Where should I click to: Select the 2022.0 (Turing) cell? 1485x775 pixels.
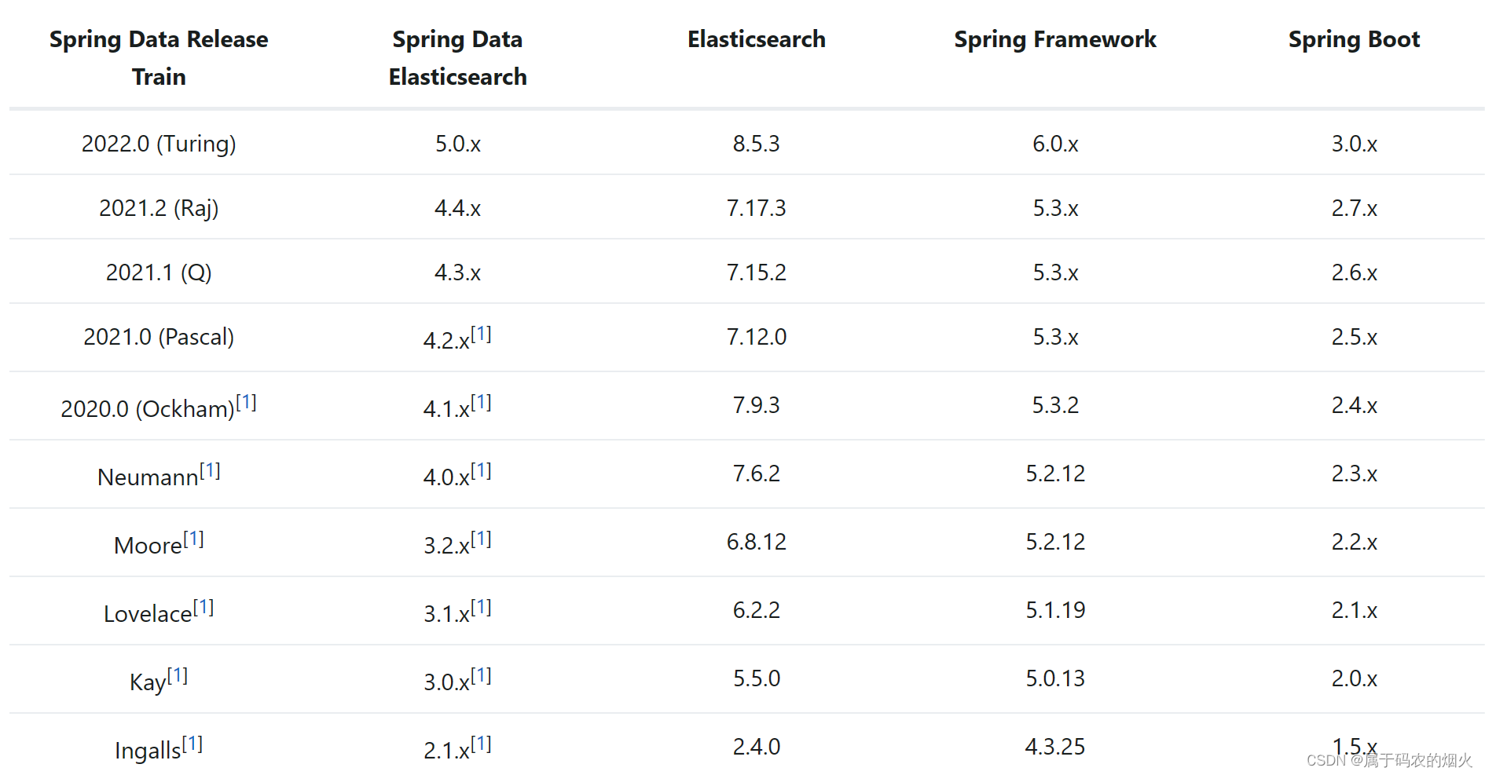pyautogui.click(x=159, y=144)
